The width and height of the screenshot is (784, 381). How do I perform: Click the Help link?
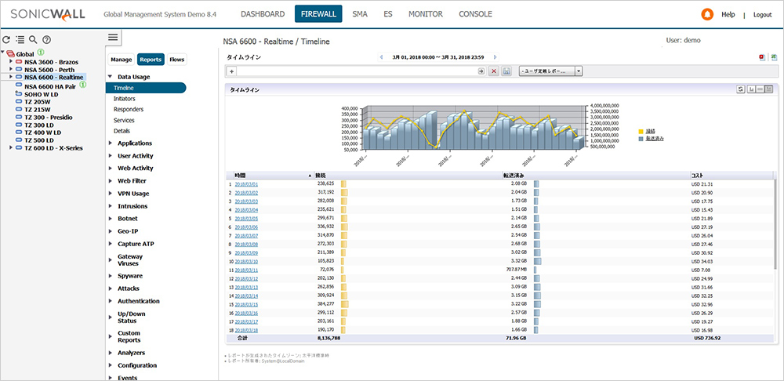pyautogui.click(x=728, y=14)
